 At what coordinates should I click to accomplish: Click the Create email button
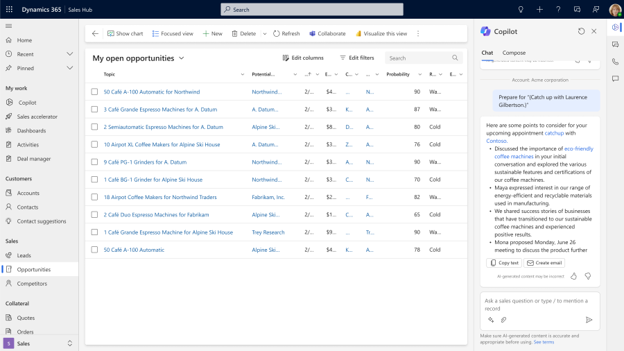point(544,263)
